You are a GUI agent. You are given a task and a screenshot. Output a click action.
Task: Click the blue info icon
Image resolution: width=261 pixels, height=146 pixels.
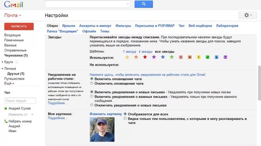point(217,57)
